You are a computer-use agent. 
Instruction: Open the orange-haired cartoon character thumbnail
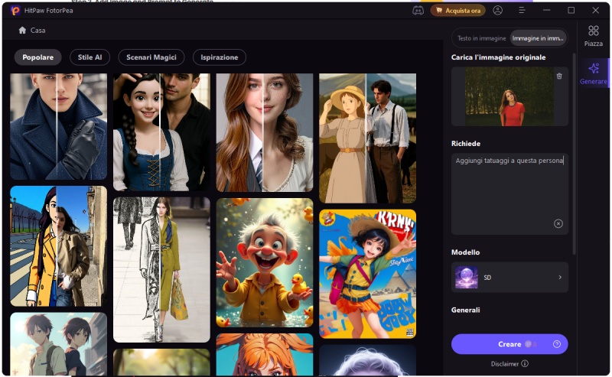(x=265, y=355)
